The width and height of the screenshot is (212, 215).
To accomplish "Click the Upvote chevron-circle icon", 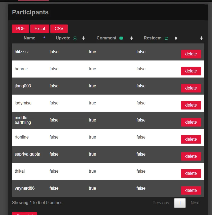I will tap(75, 38).
